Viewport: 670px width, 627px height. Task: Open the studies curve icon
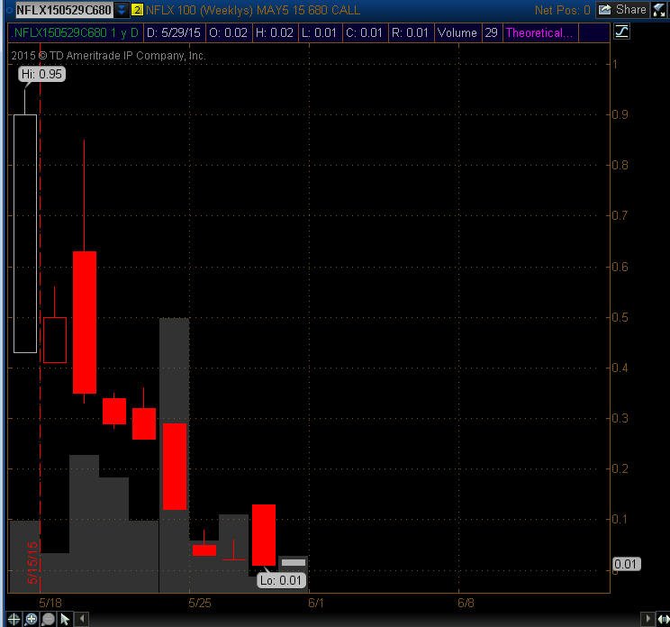pyautogui.click(x=621, y=32)
